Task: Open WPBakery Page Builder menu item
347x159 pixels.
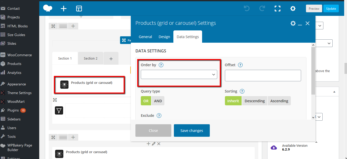Action: (x=19, y=147)
